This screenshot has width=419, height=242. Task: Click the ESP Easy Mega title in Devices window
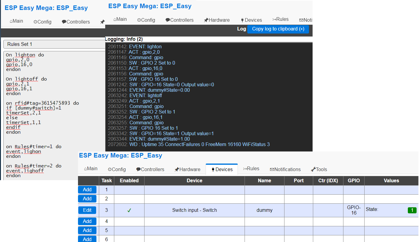click(x=121, y=156)
